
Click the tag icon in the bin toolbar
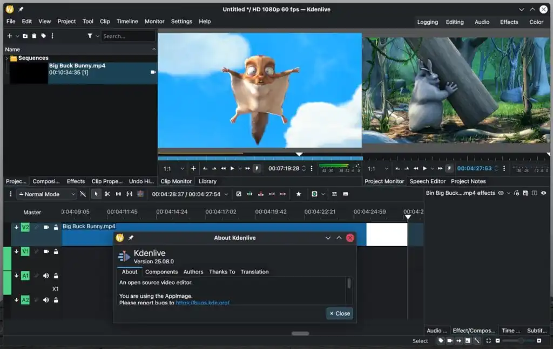click(43, 36)
